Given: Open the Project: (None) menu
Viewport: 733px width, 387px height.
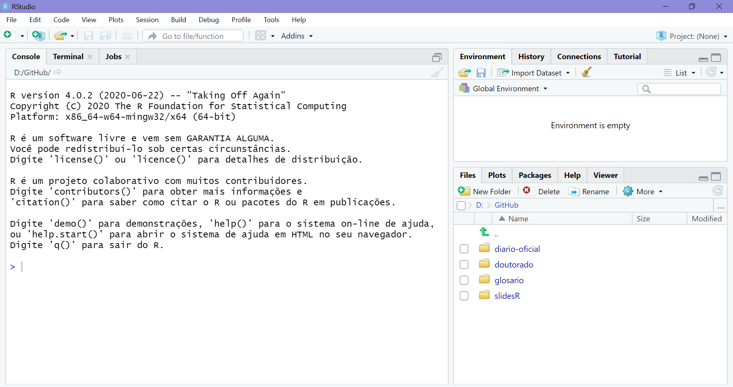Looking at the screenshot, I should 692,36.
